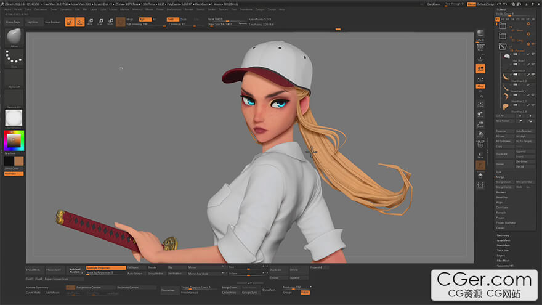This screenshot has height=305, width=542.
Task: Click the DynaMesh button
Action: (x=269, y=290)
